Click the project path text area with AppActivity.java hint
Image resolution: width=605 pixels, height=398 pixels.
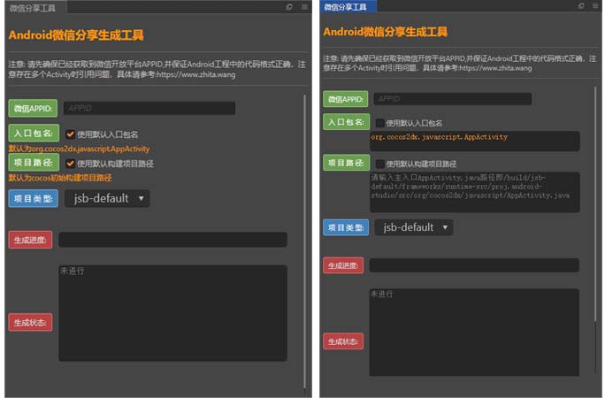[x=474, y=191]
